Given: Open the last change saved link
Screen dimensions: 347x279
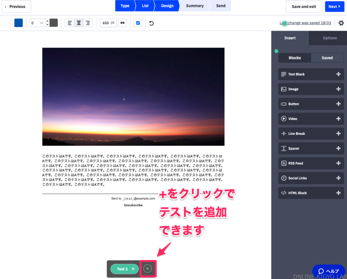Looking at the screenshot, I should tap(305, 23).
